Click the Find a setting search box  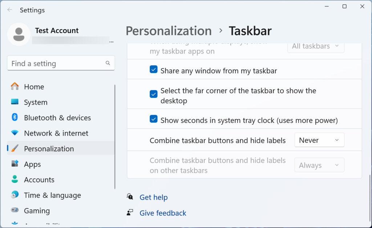click(x=61, y=63)
